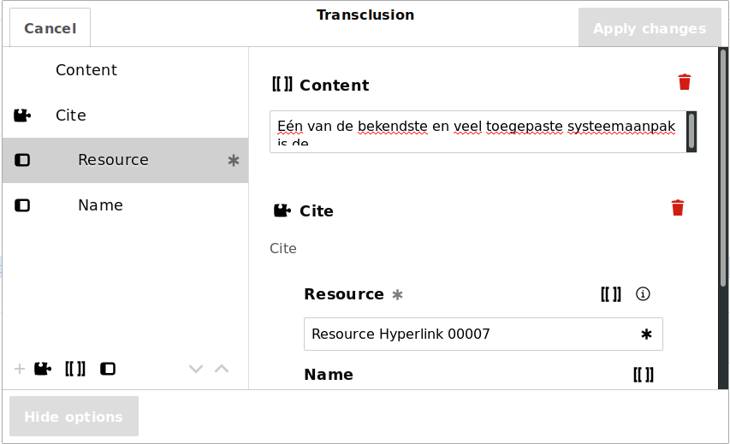Click wikitext brackets icon beside Name heading
The height and width of the screenshot is (444, 730).
point(644,375)
